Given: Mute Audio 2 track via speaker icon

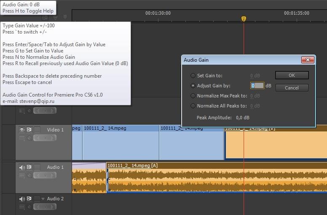Looking at the screenshot, I should point(22,199).
